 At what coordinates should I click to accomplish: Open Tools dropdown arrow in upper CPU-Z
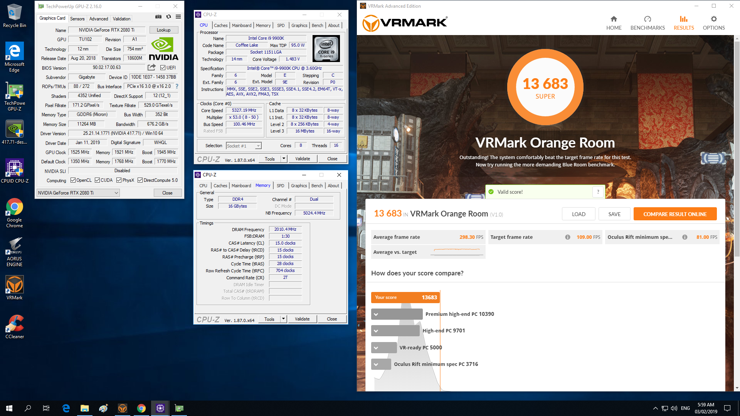point(284,159)
